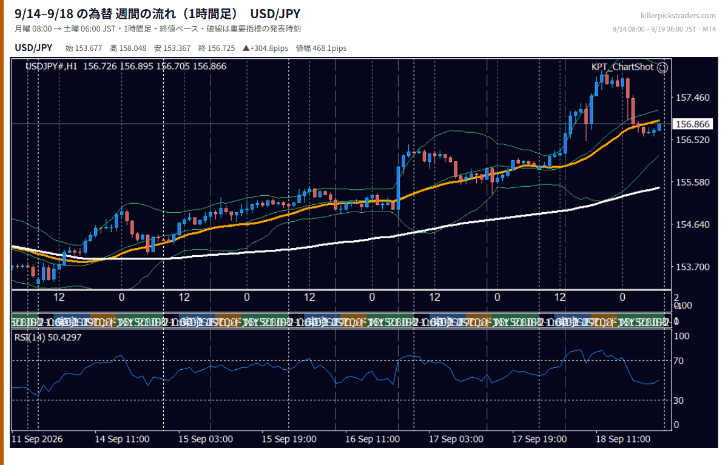Click the 155.580 price axis label
Screen dimensions: 728x465
click(x=692, y=182)
